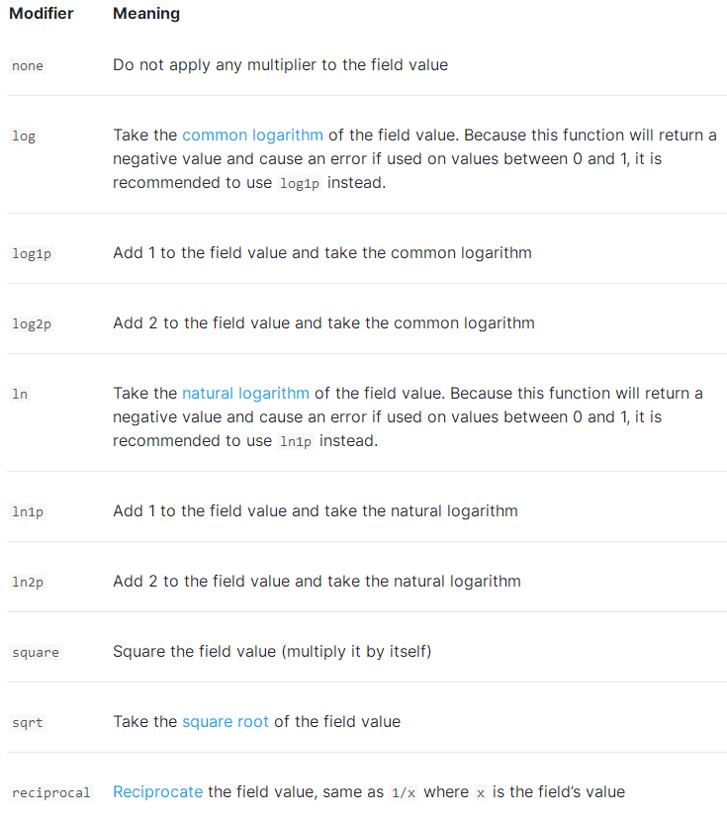Click the Modifier column header
Image resolution: width=727 pixels, height=820 pixels.
tap(42, 13)
